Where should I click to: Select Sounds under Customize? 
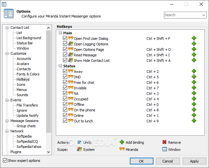22,95
